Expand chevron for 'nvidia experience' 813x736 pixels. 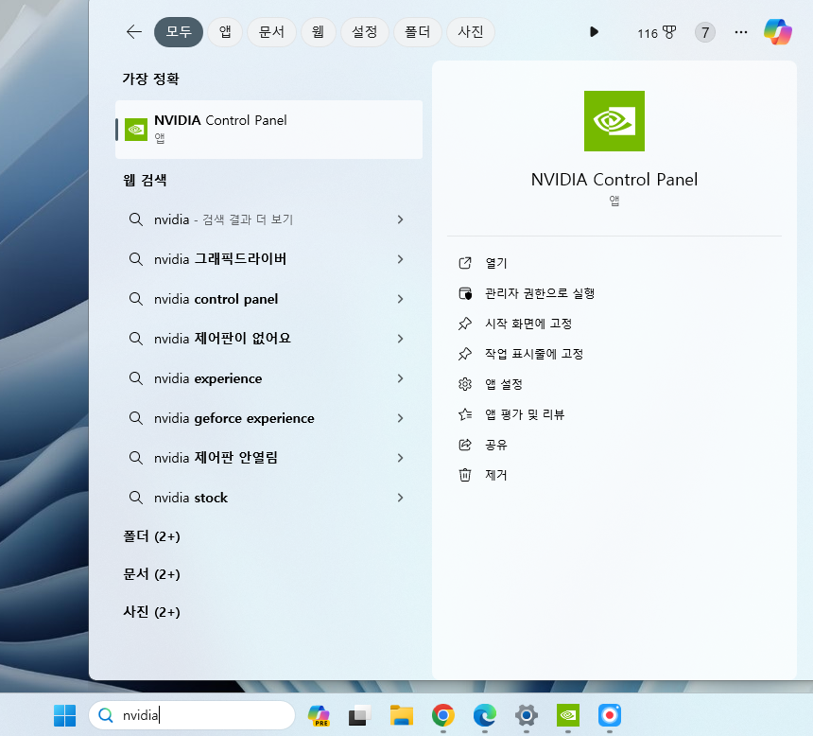[400, 378]
